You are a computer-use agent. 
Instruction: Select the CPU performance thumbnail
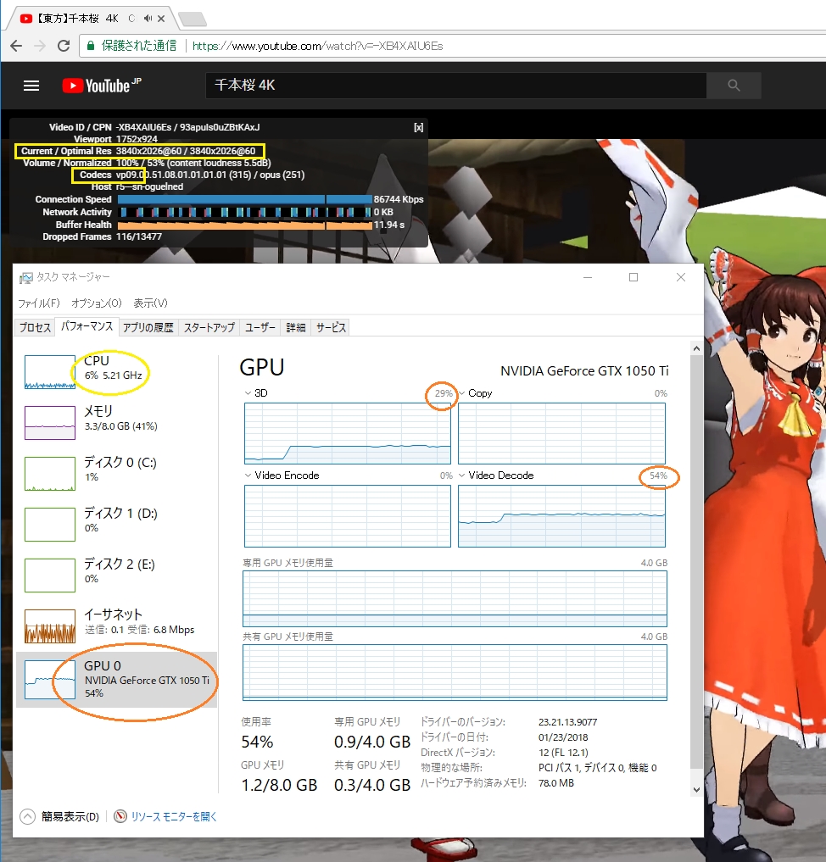(x=50, y=371)
